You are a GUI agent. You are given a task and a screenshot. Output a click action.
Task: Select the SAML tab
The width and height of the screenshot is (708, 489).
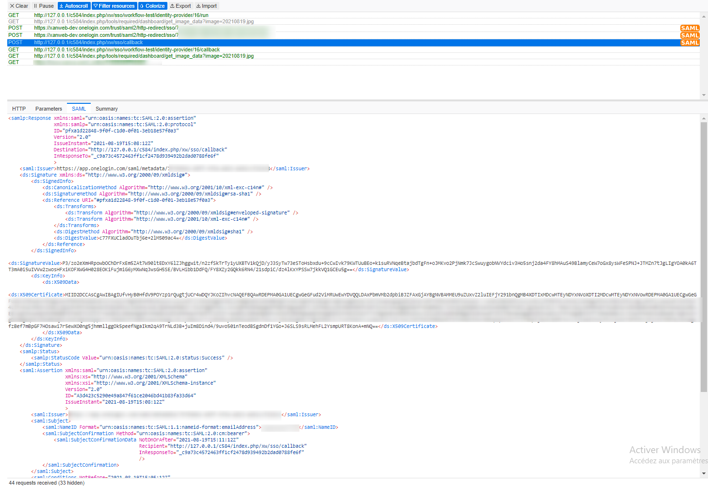tap(79, 109)
